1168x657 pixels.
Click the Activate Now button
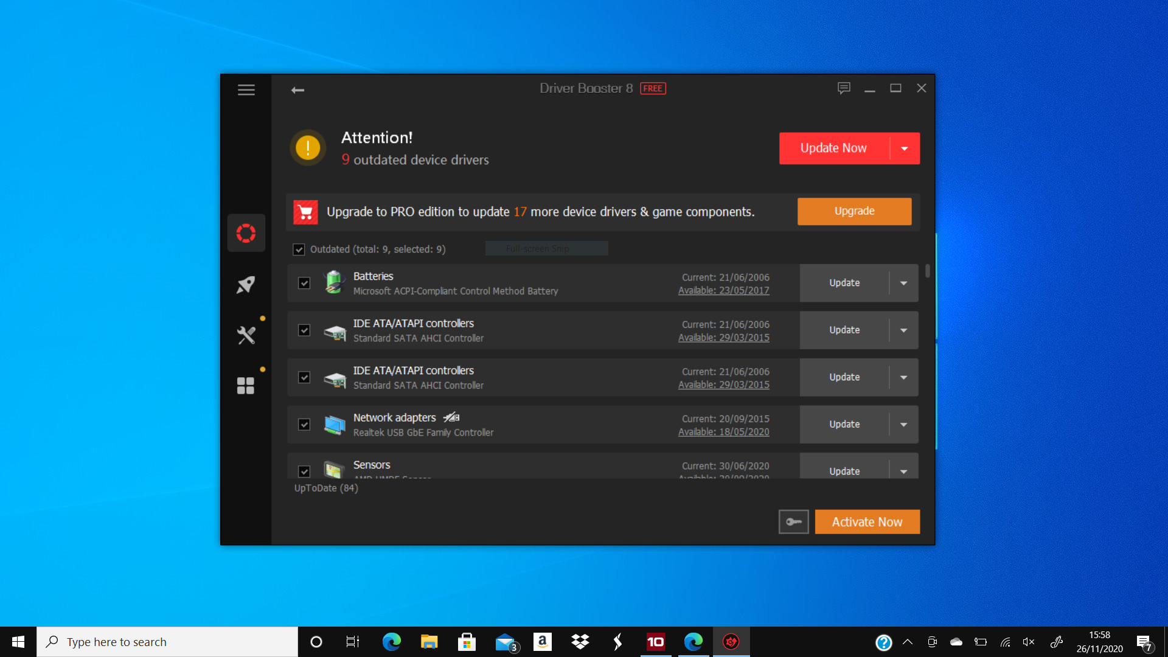[867, 522]
